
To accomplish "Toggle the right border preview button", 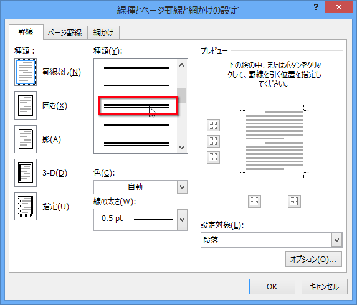I will pos(294,202).
